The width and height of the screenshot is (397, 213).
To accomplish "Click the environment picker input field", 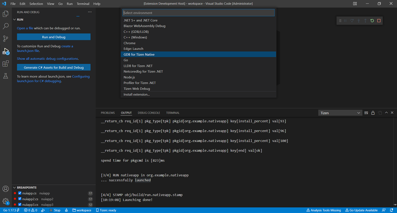I will click(x=198, y=12).
